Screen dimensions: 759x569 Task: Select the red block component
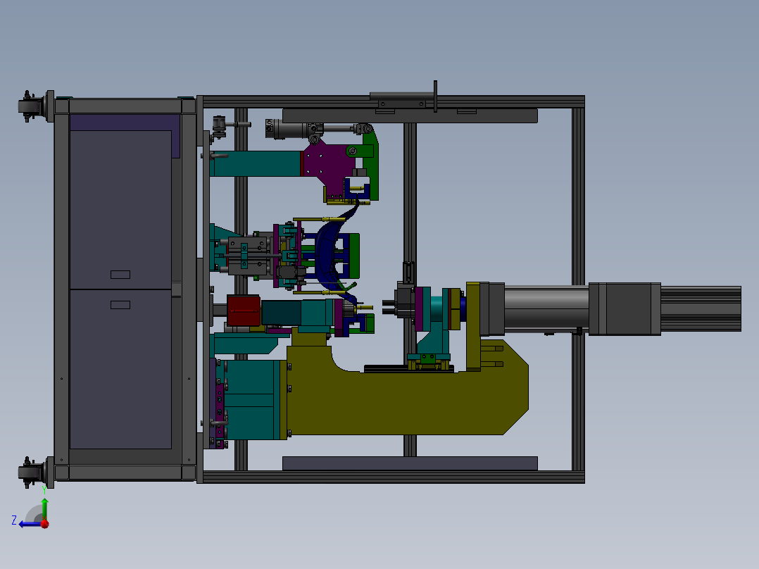[244, 311]
